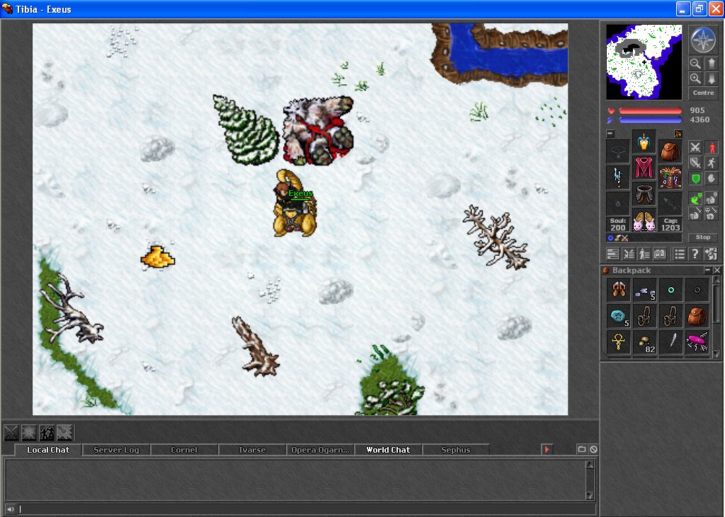Zoom out the minimap
The image size is (725, 517).
click(x=695, y=63)
